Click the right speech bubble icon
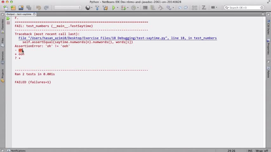 186,8
